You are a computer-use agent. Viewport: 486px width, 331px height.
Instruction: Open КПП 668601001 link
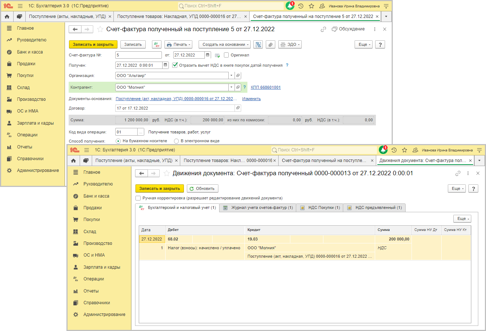pyautogui.click(x=266, y=87)
